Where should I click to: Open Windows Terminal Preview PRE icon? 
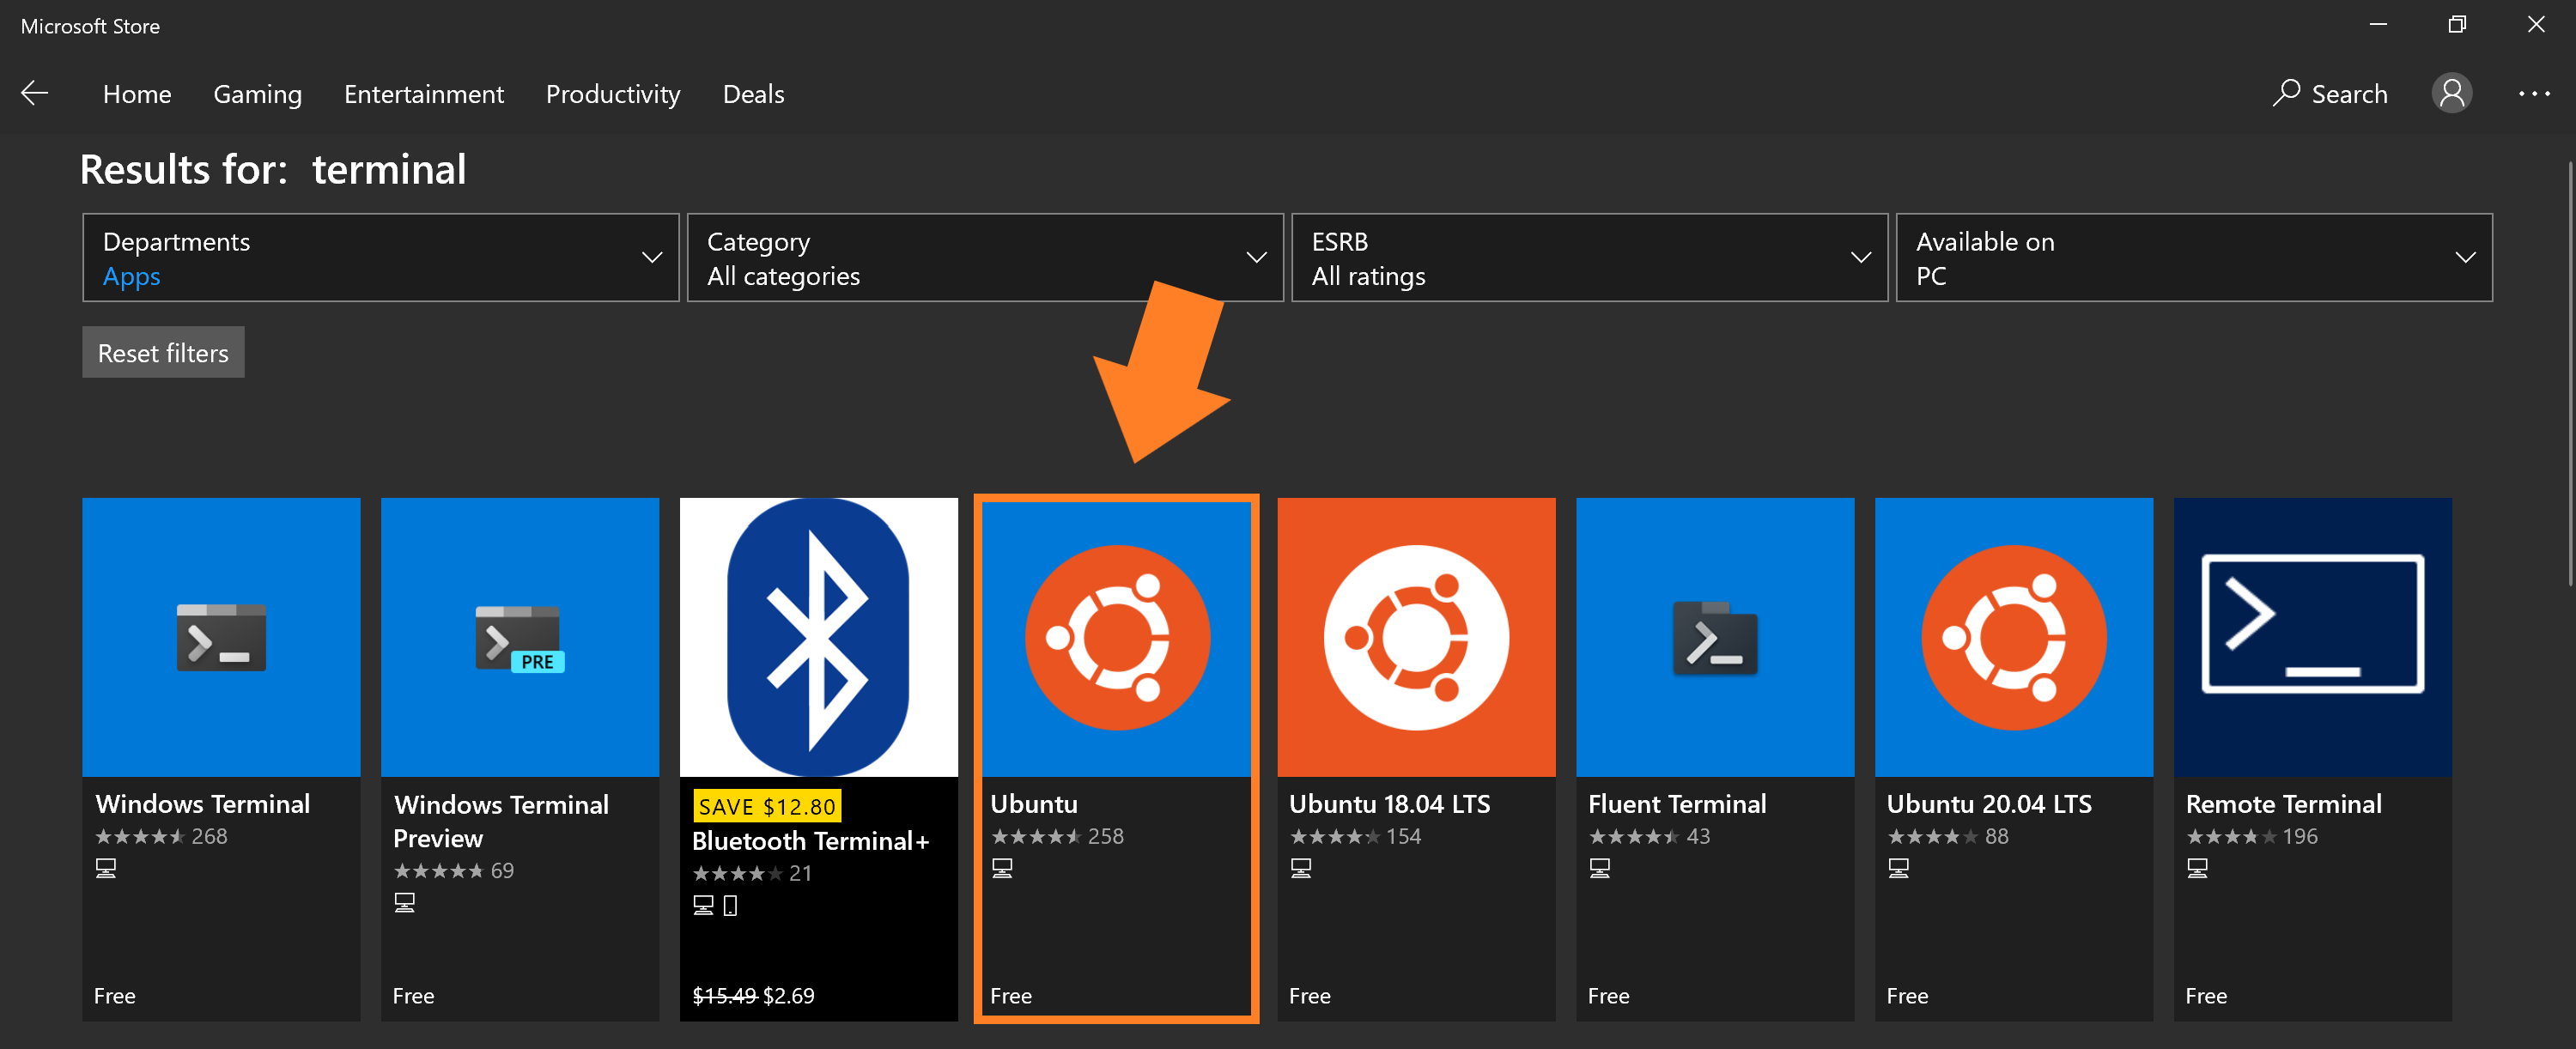point(519,637)
